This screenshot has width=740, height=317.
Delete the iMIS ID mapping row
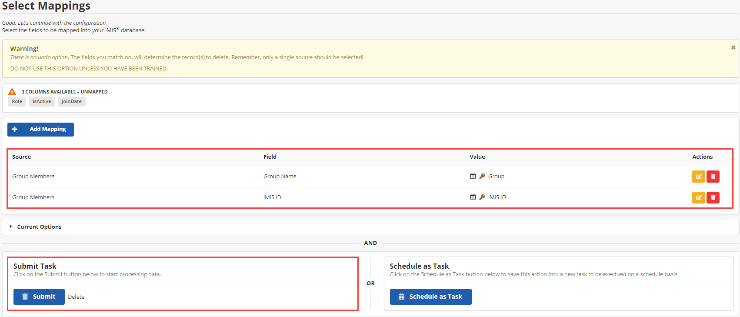(x=713, y=197)
